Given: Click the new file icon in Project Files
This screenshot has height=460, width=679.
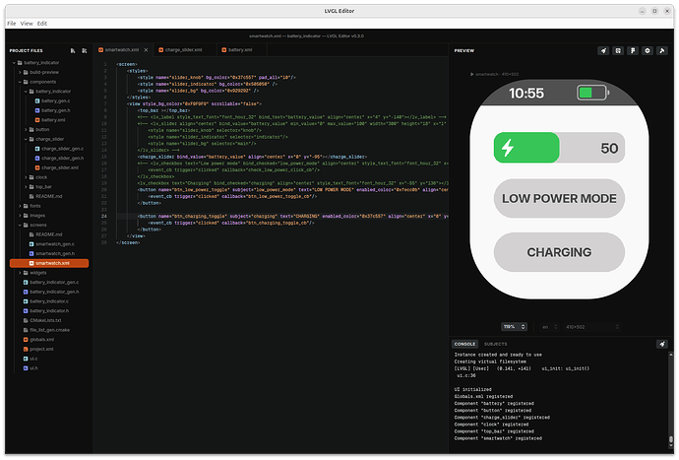Looking at the screenshot, I should (72, 49).
